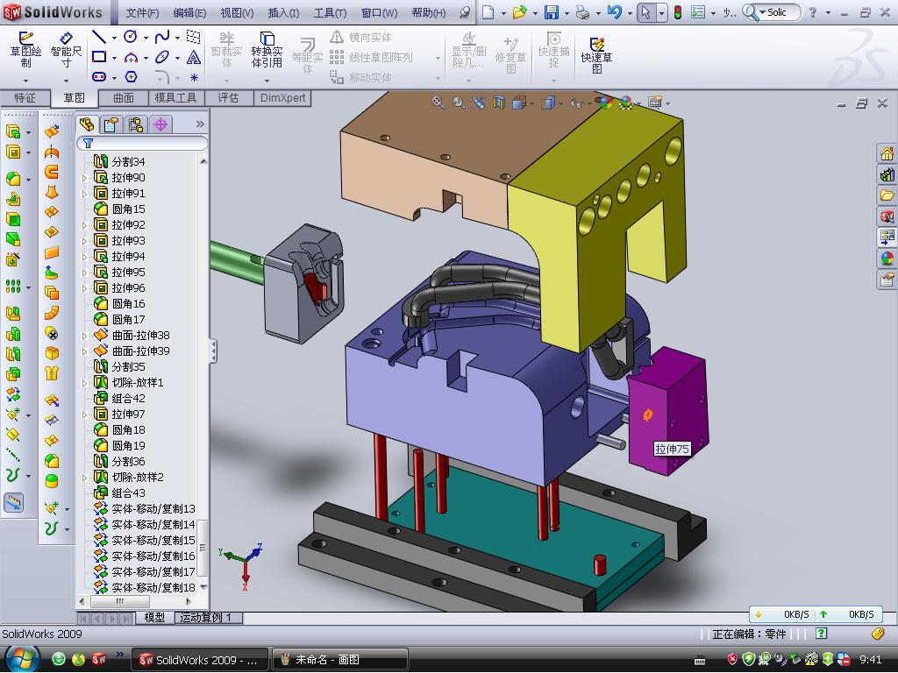Screen dimensions: 898x673
Task: Expand the 曲面-拉伸38 feature node
Action: 85,336
